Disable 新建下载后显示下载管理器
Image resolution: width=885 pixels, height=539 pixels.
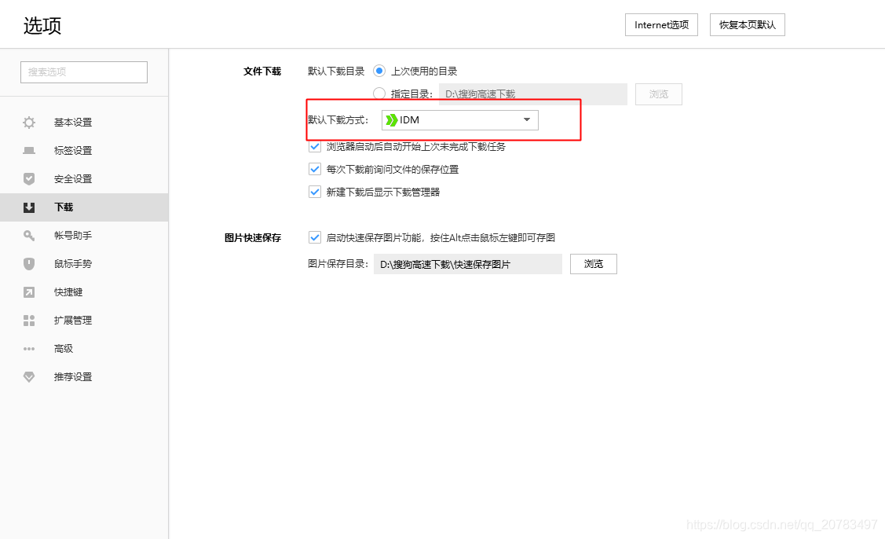coord(314,192)
